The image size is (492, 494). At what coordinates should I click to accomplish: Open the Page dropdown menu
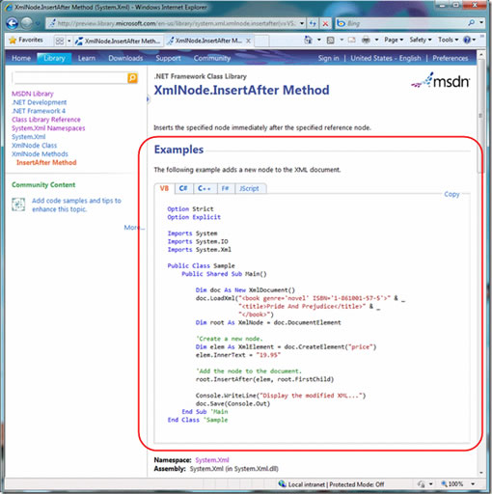[x=394, y=40]
